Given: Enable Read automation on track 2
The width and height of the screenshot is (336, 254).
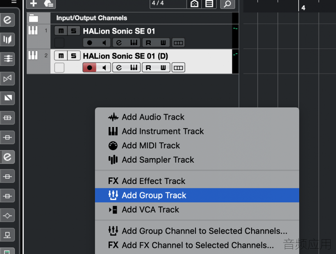Looking at the screenshot, I should click(148, 68).
